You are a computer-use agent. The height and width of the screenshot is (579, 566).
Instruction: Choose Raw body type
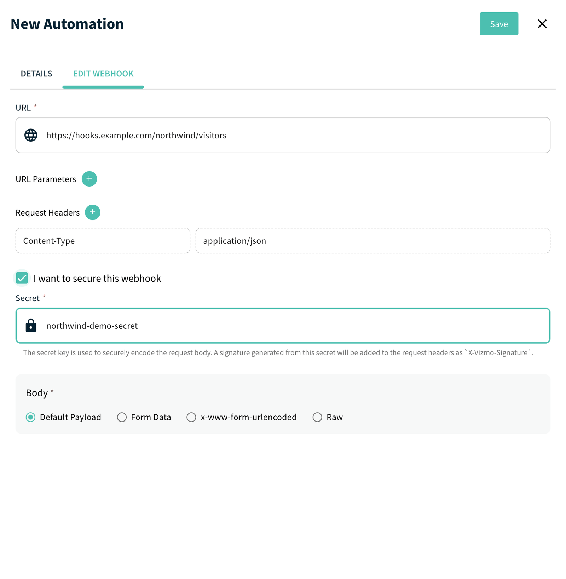pos(317,417)
